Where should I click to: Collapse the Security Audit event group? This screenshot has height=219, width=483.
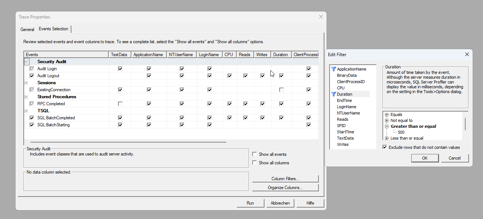26,62
